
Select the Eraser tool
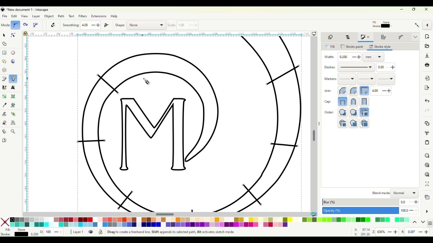click(x=4, y=123)
